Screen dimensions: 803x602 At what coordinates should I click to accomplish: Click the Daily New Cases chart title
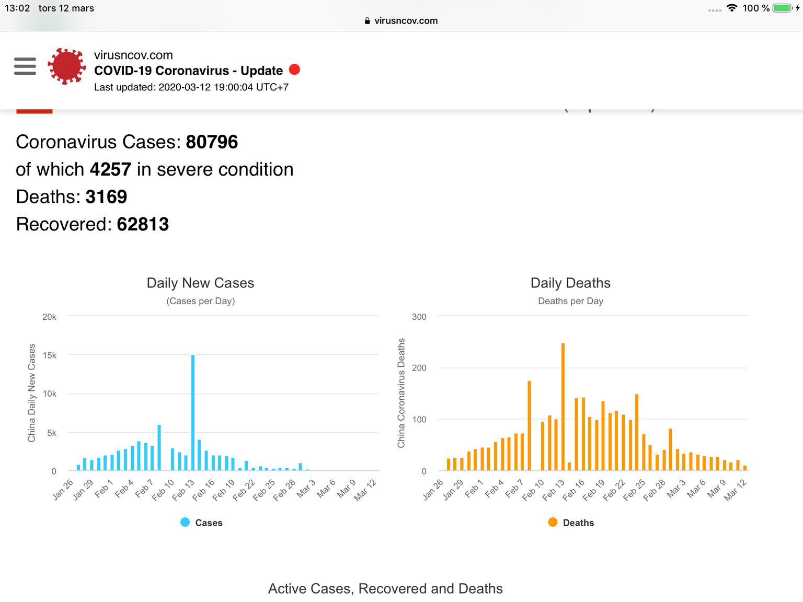coord(200,283)
